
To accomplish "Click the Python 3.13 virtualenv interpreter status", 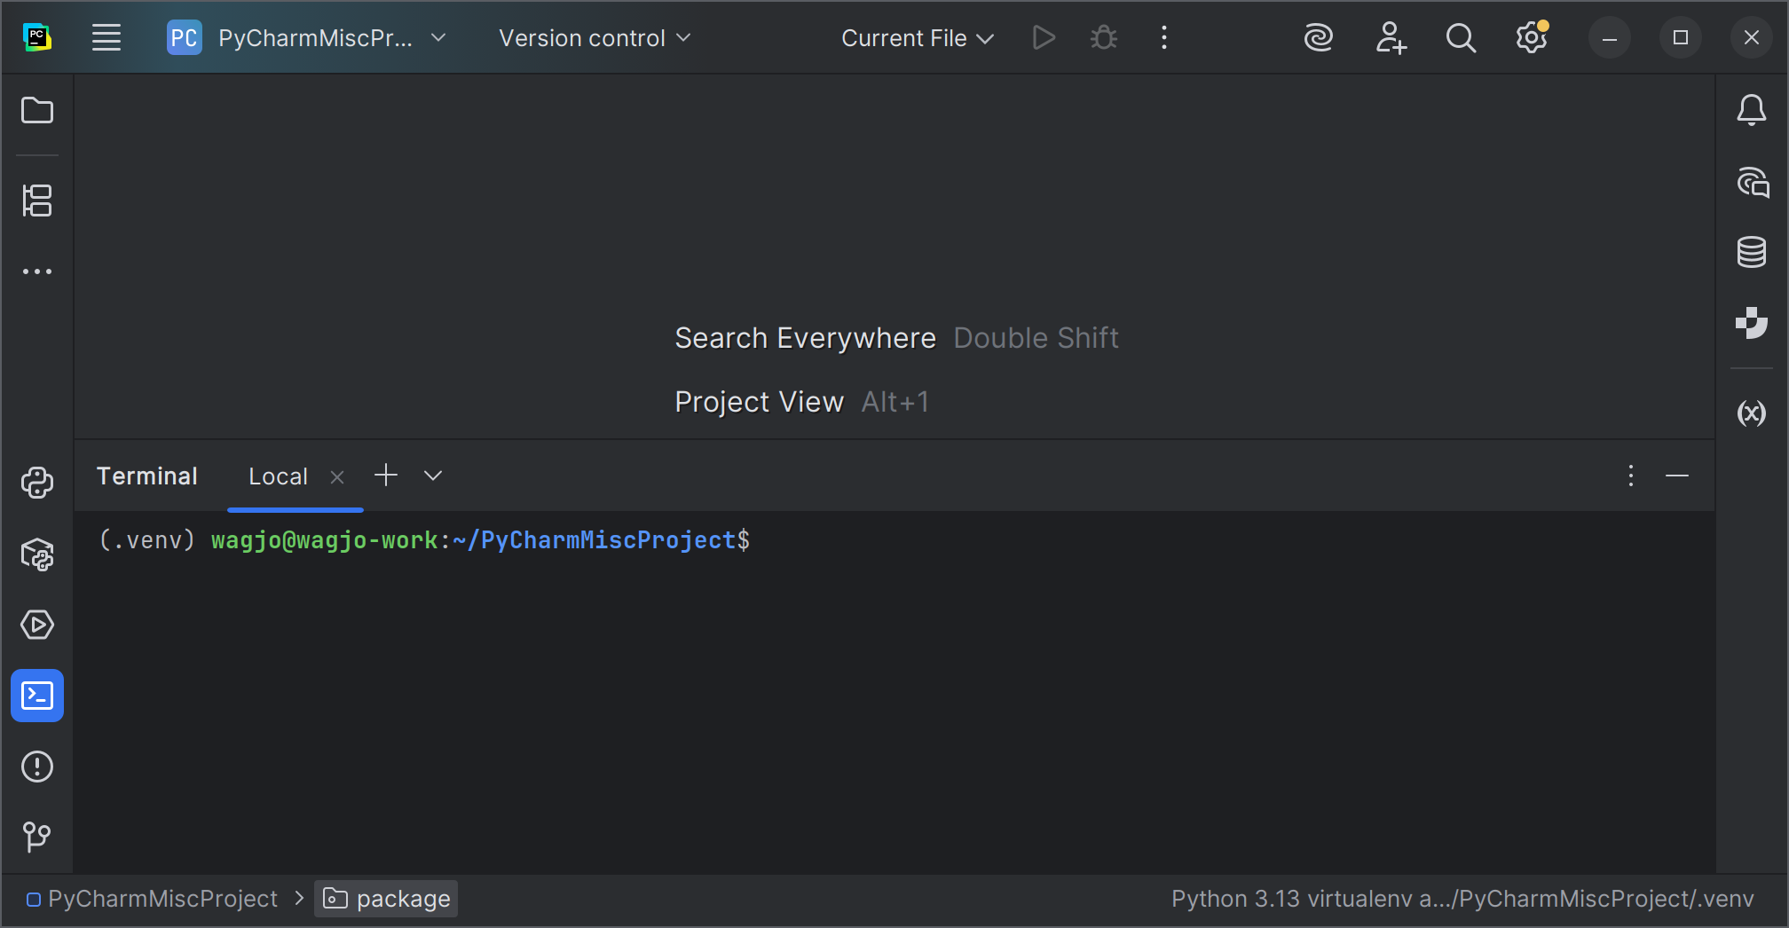I will click(x=1462, y=899).
